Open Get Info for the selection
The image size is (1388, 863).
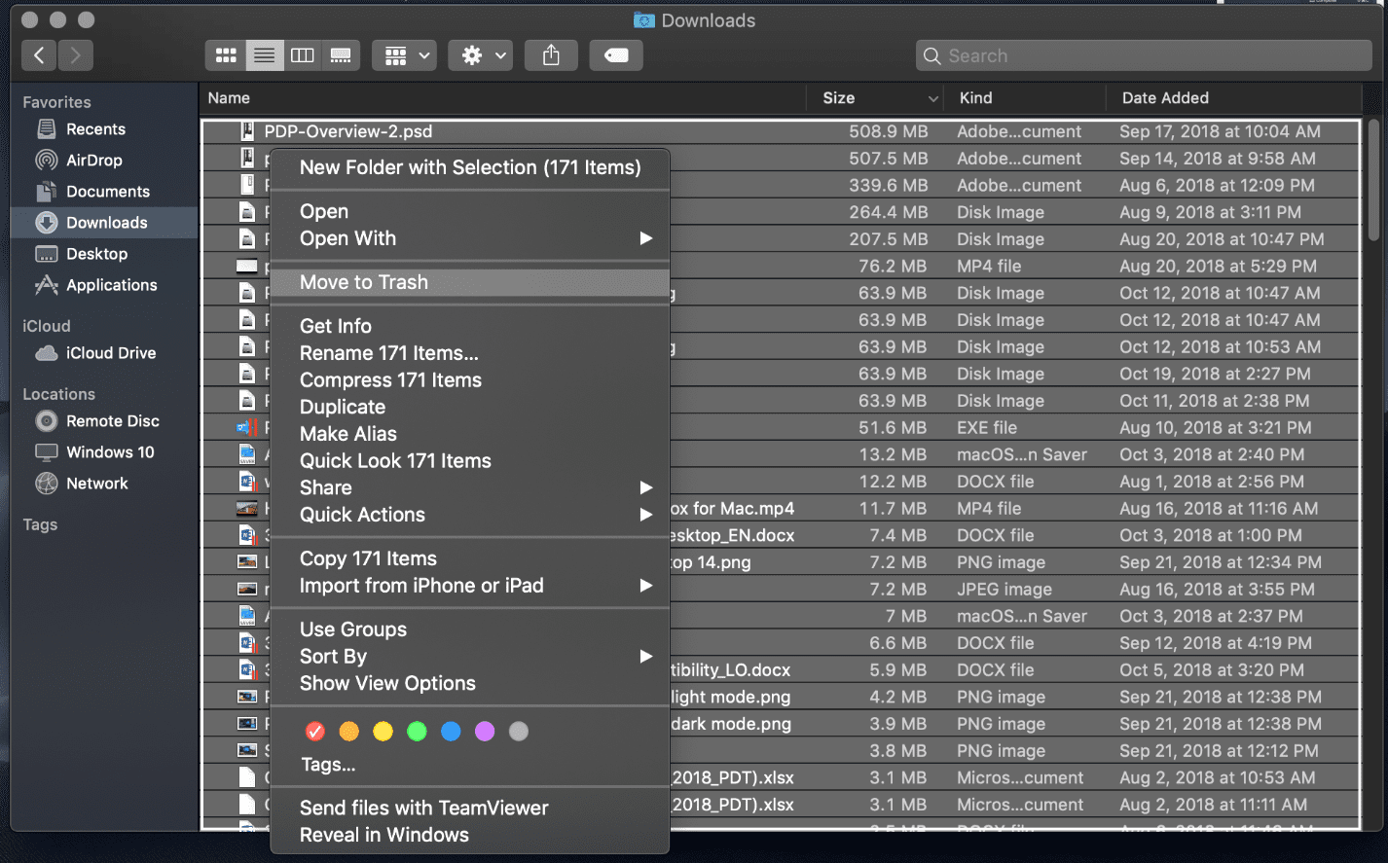335,326
